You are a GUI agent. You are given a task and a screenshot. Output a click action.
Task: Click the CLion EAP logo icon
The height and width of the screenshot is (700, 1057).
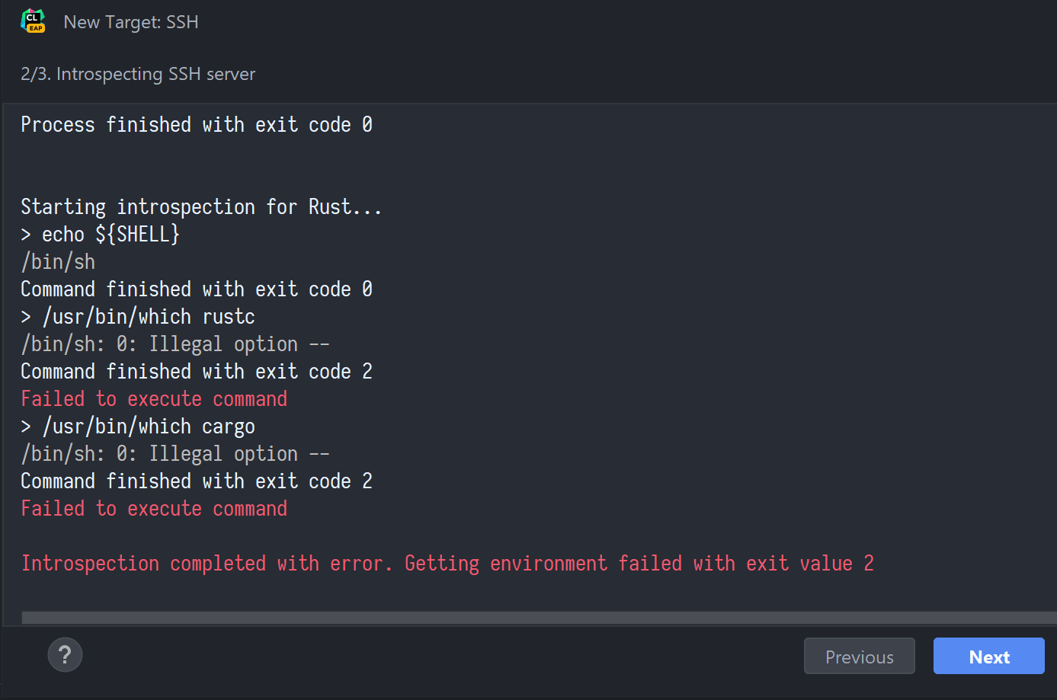click(33, 21)
